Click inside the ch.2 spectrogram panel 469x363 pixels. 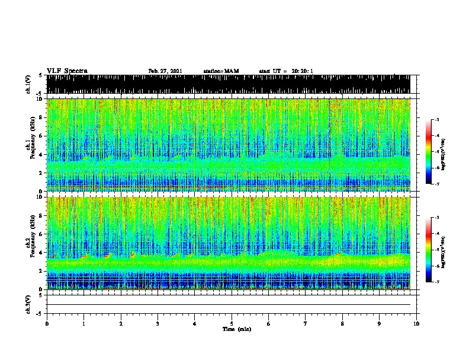[x=229, y=243]
